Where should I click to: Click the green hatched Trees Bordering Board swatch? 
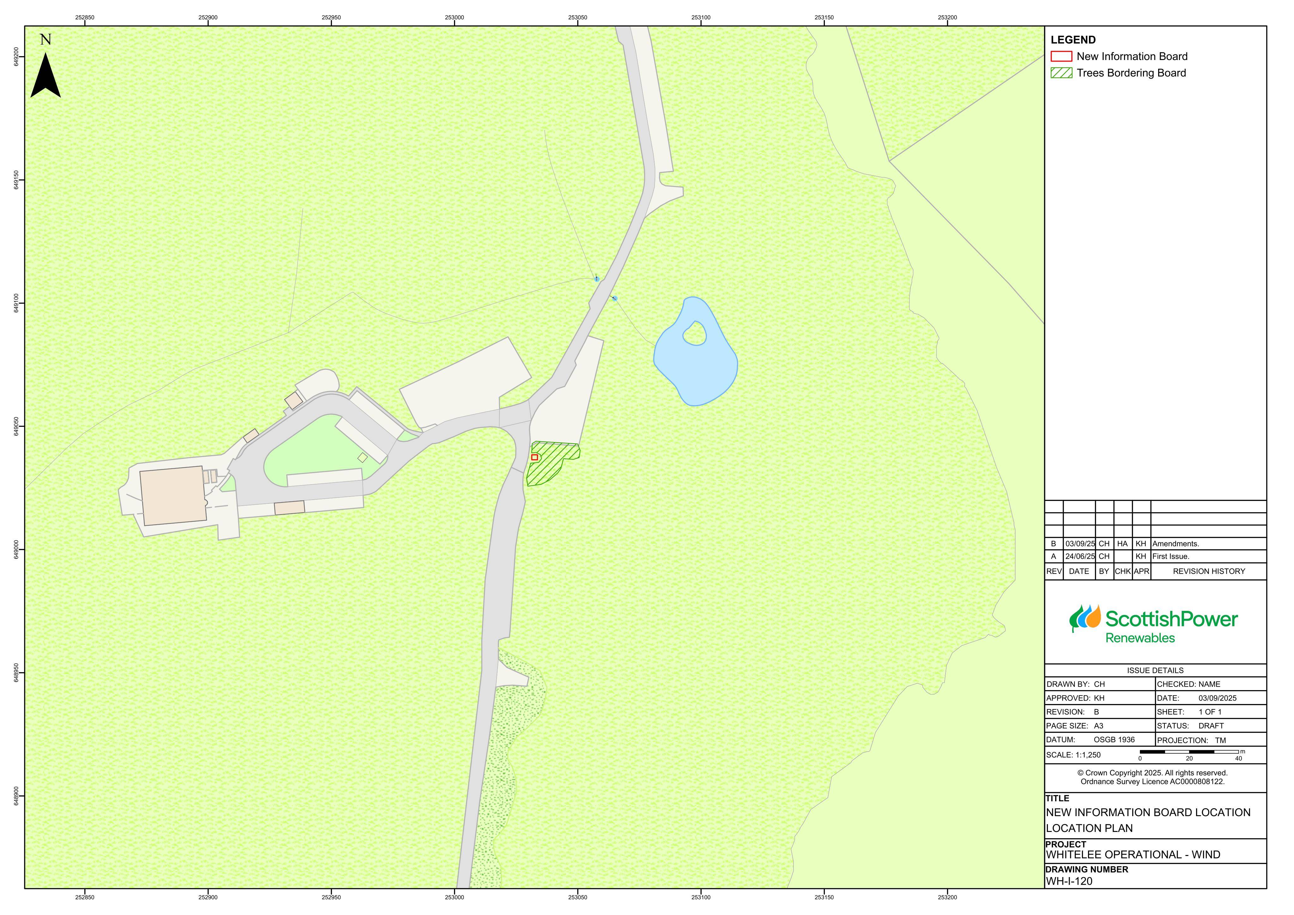click(1061, 73)
